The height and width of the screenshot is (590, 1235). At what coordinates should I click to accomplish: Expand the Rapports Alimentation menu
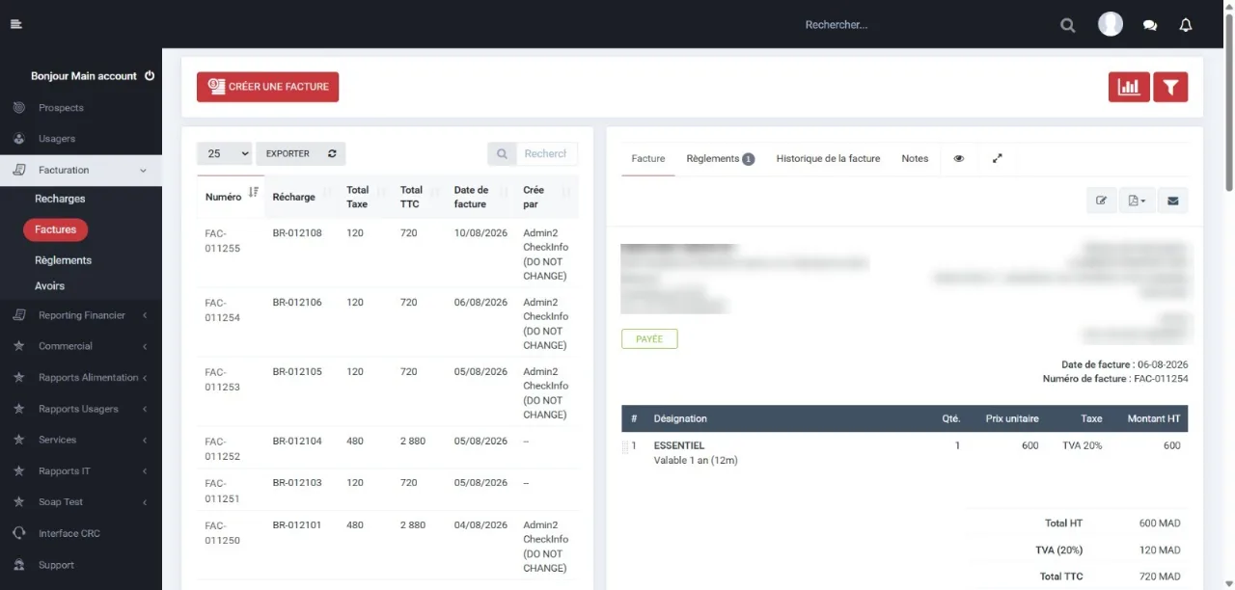[x=81, y=377]
